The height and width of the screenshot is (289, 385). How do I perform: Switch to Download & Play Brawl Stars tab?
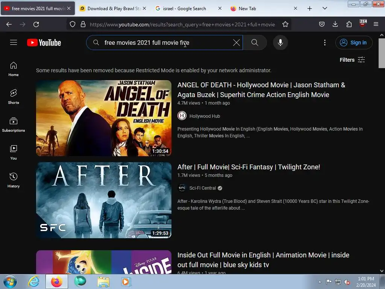point(113,9)
